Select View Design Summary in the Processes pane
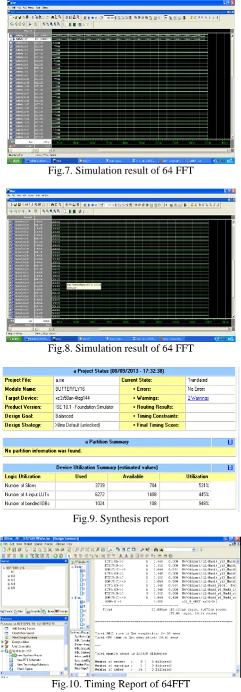Viewport: 241px width, 692px height. tap(24, 637)
